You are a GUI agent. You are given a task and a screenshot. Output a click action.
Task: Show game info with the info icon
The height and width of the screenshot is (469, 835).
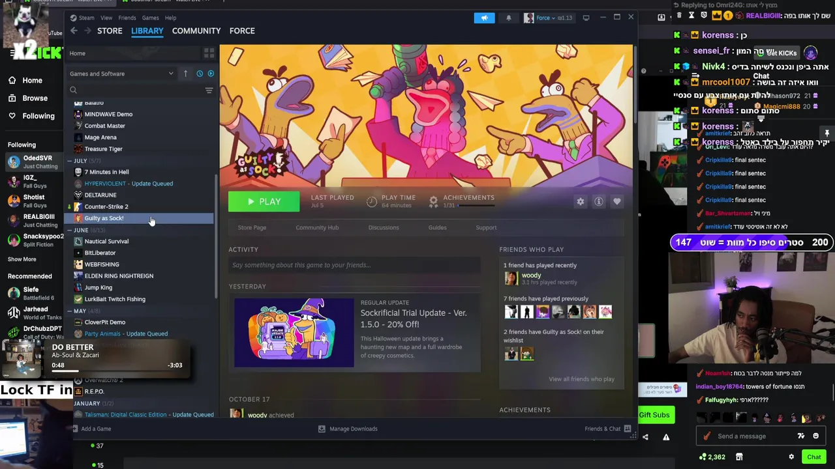tap(598, 201)
